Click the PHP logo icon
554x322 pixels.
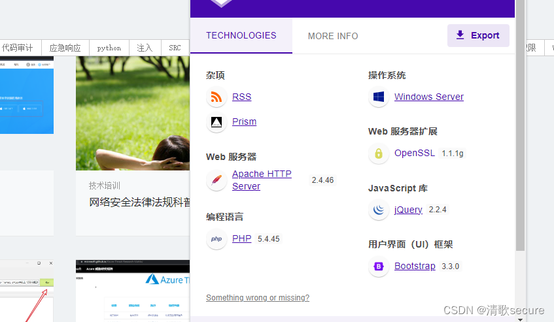click(x=216, y=239)
